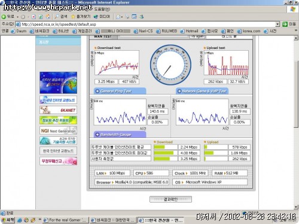Click the 140.6 ms ping latency value
The width and height of the screenshot is (299, 224).
pos(157,112)
